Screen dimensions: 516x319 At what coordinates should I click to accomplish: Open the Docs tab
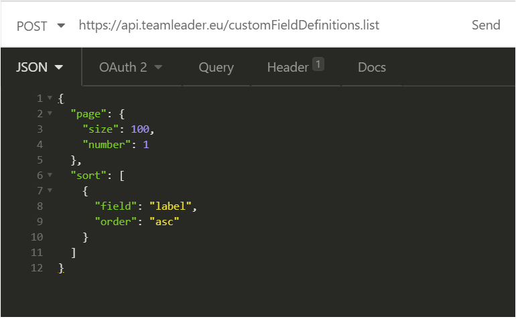372,67
